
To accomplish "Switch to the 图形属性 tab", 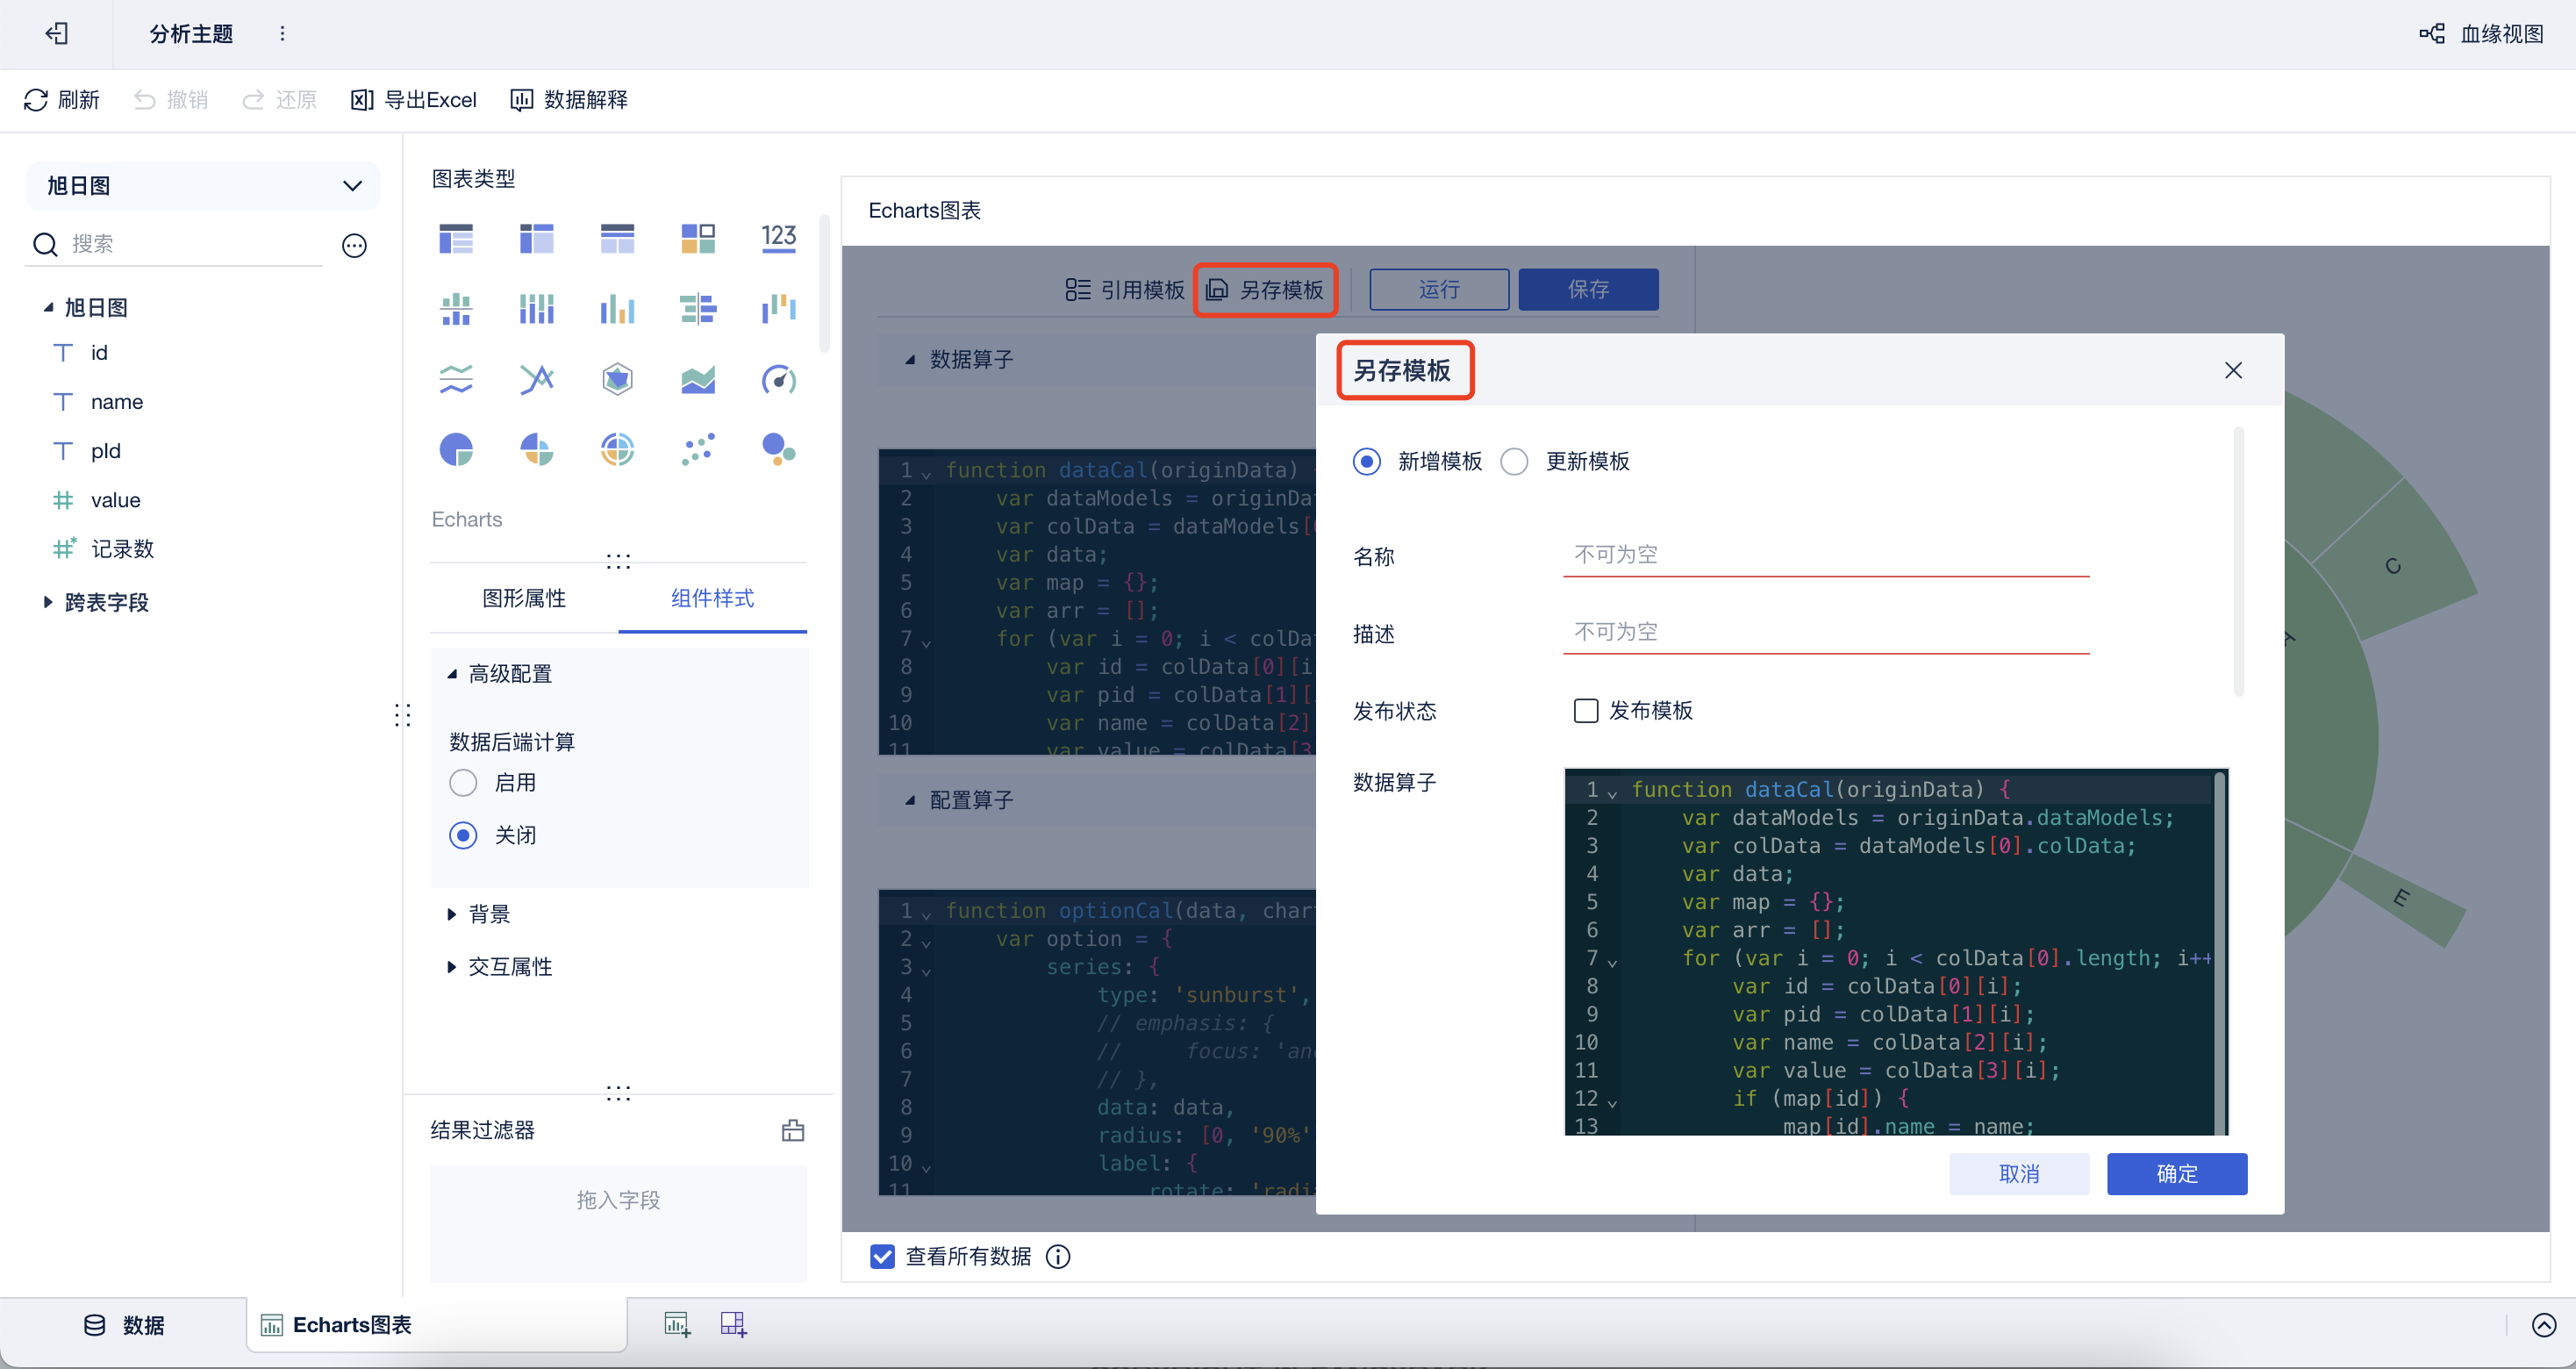I will click(524, 598).
